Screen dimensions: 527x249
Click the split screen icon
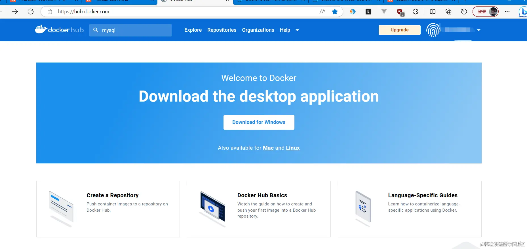coord(433,12)
